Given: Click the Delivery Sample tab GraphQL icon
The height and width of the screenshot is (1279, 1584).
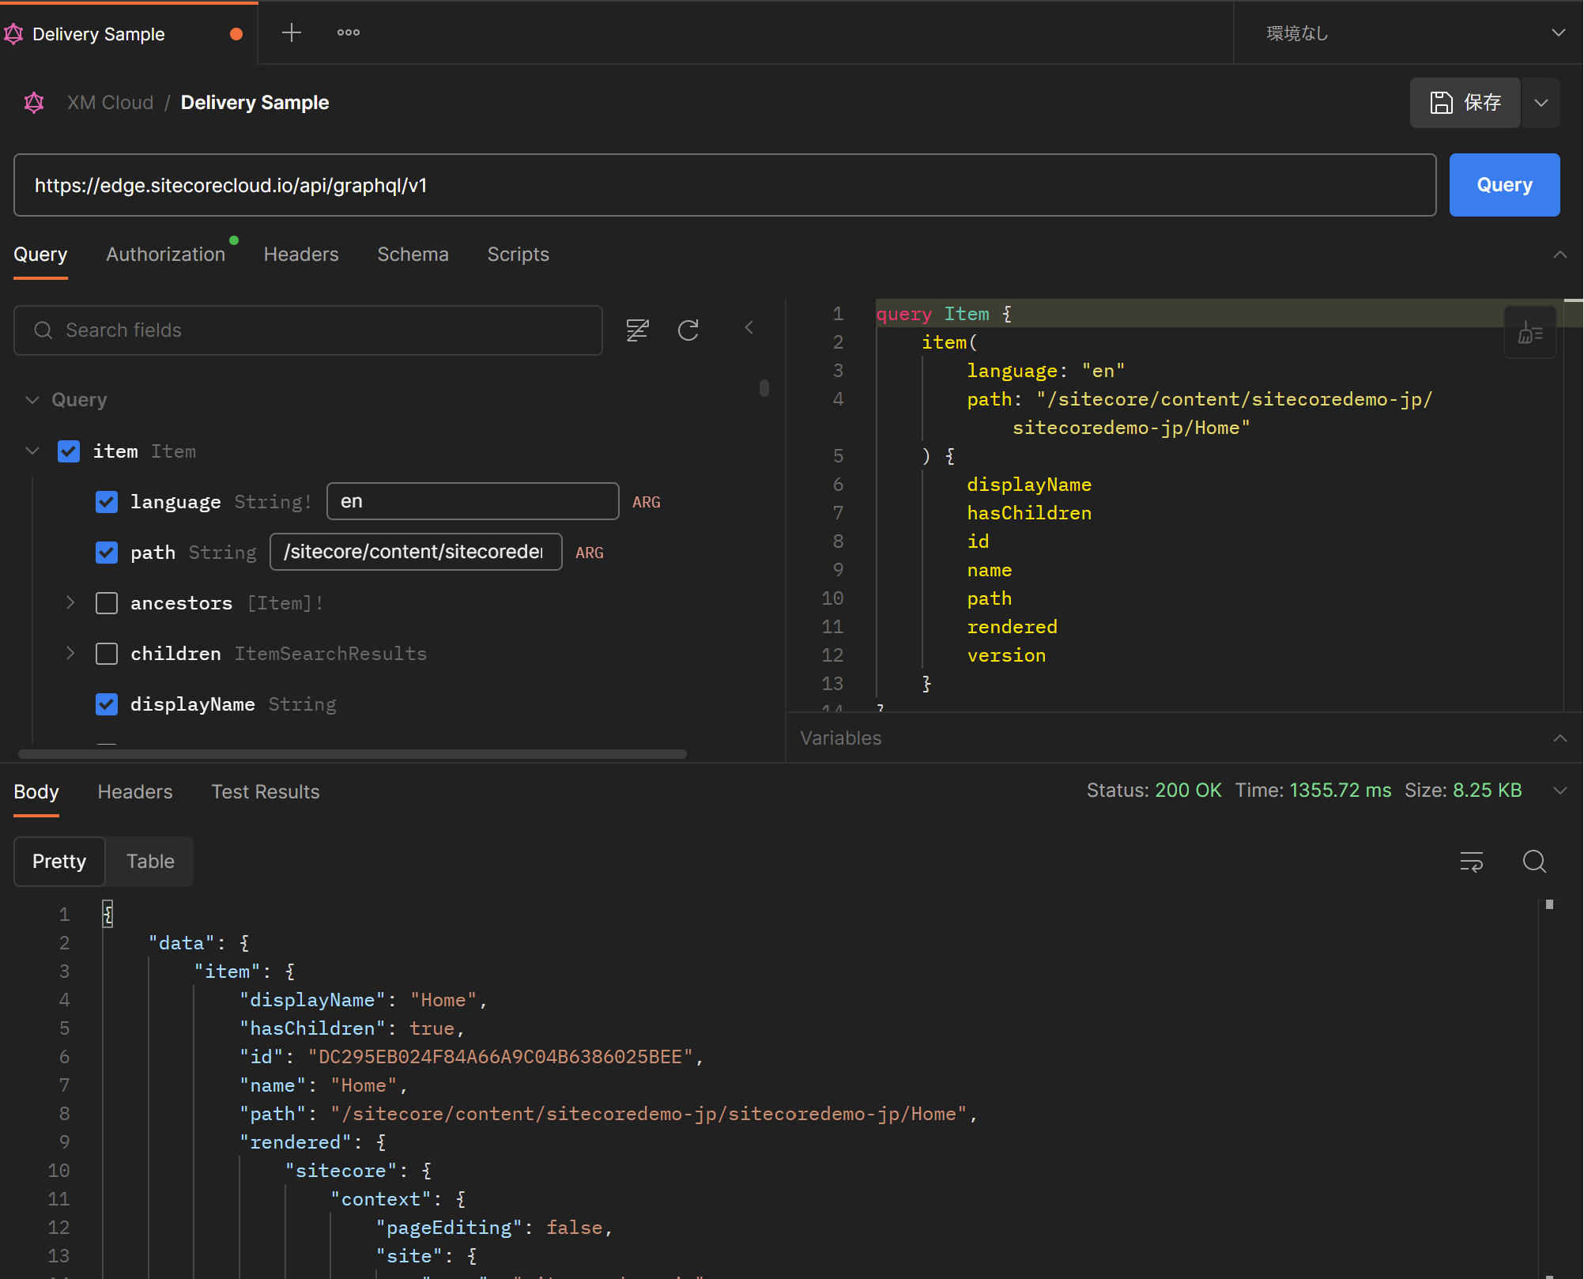Looking at the screenshot, I should coord(14,34).
